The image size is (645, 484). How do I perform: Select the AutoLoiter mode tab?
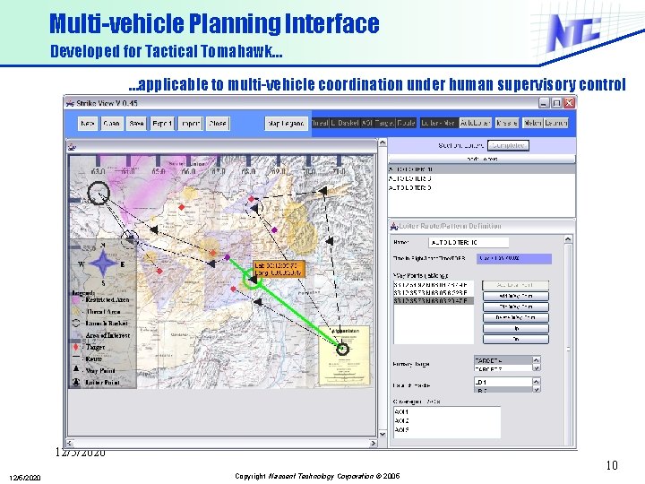click(475, 123)
